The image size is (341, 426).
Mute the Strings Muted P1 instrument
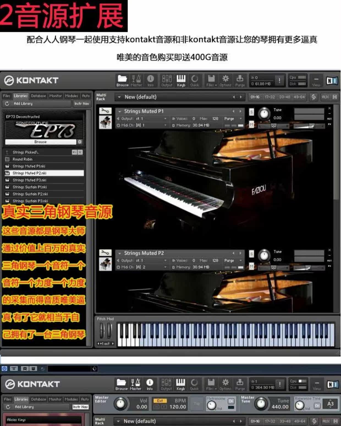pos(251,124)
